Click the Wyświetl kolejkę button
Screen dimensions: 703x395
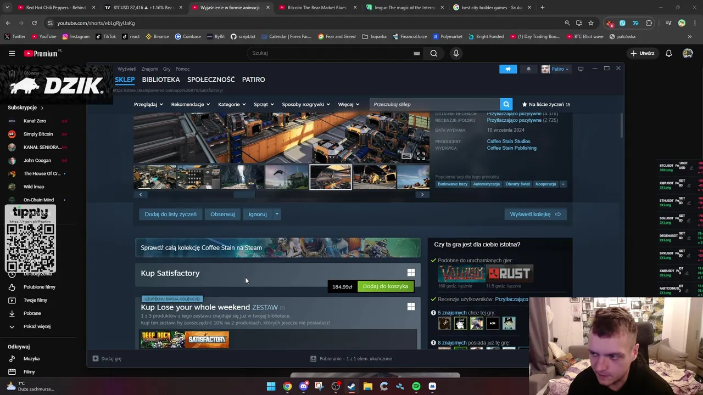[x=535, y=215]
